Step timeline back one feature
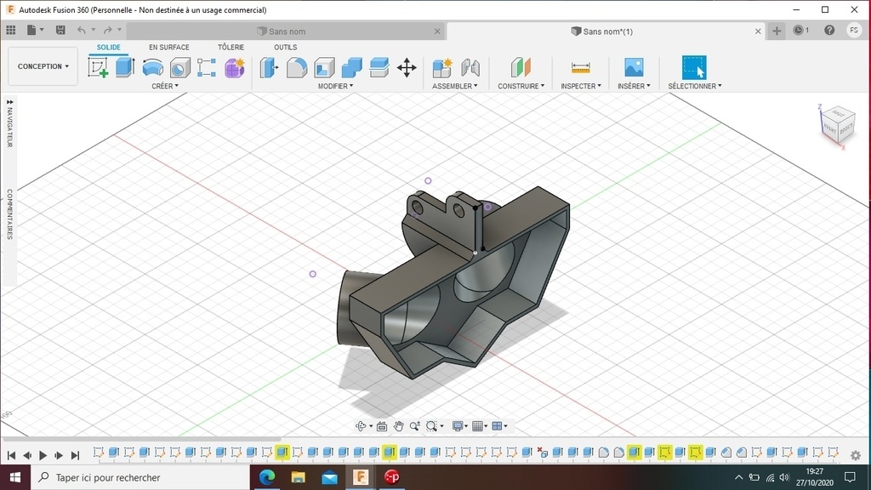Screen dimensions: 871x490 coord(26,456)
